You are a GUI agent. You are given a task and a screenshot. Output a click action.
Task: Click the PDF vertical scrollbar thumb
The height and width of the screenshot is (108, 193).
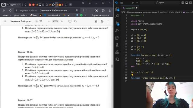point(112,66)
